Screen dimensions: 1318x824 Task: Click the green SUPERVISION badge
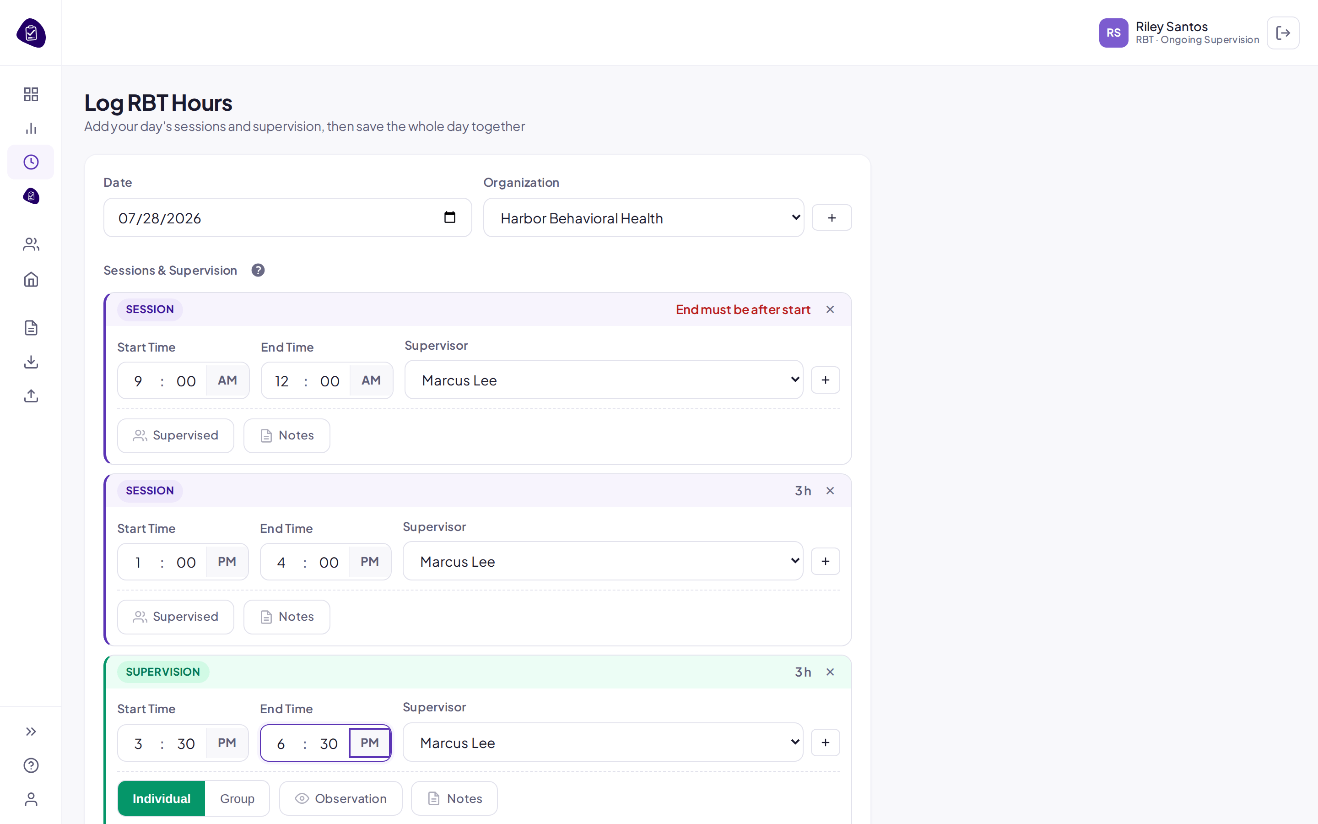(163, 672)
